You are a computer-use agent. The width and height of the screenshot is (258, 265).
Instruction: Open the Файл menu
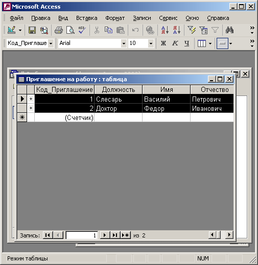pyautogui.click(x=16, y=18)
